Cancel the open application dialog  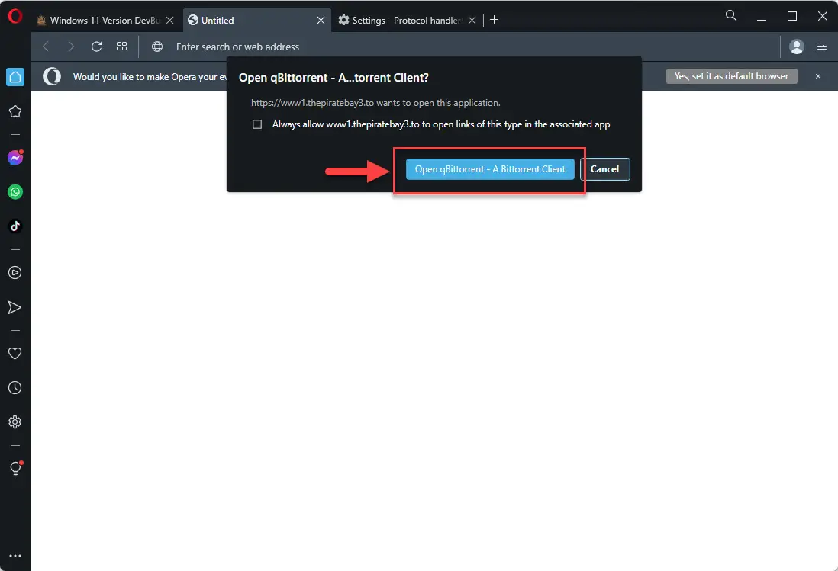604,169
